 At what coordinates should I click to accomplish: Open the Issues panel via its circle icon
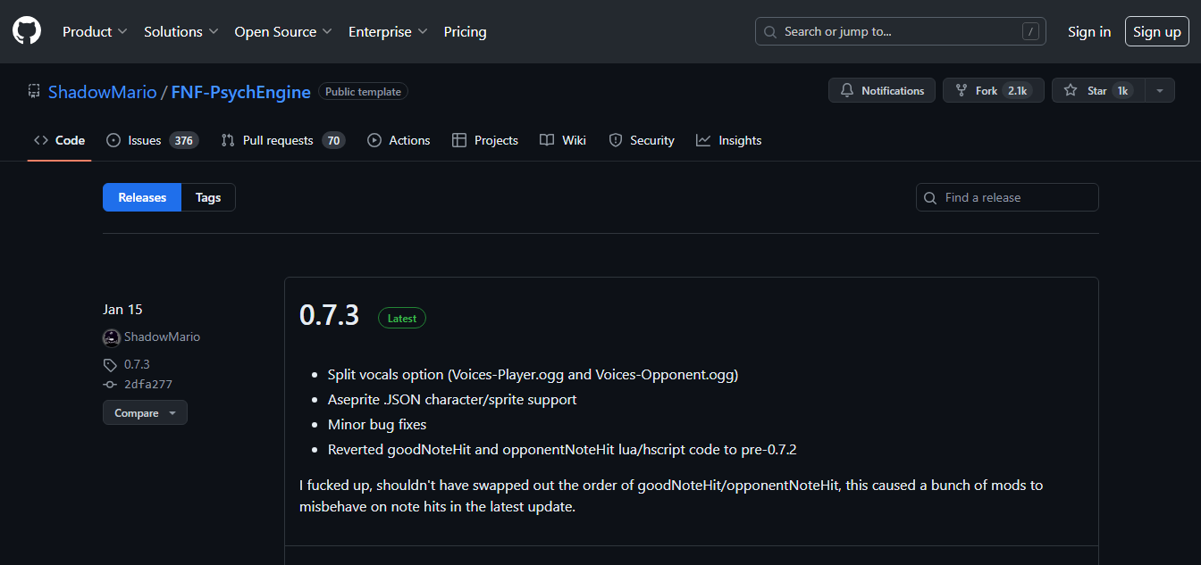point(113,140)
